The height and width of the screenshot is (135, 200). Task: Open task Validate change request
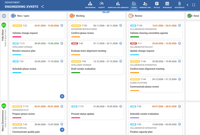[25, 33]
